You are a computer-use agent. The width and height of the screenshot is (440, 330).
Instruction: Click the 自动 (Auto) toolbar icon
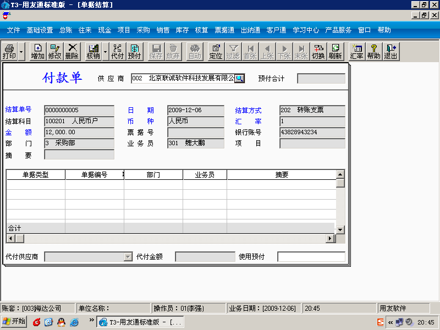(195, 52)
